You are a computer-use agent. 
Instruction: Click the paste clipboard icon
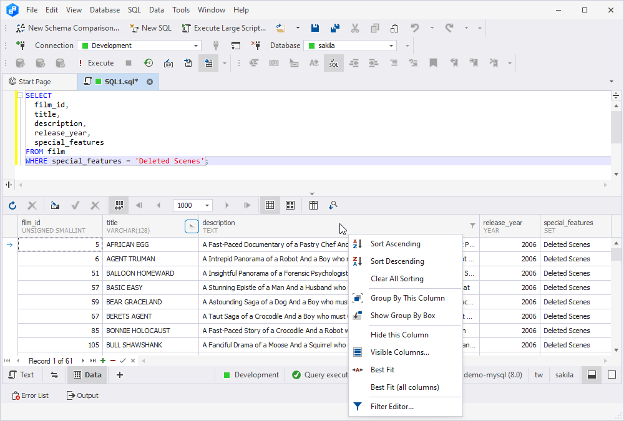(394, 28)
